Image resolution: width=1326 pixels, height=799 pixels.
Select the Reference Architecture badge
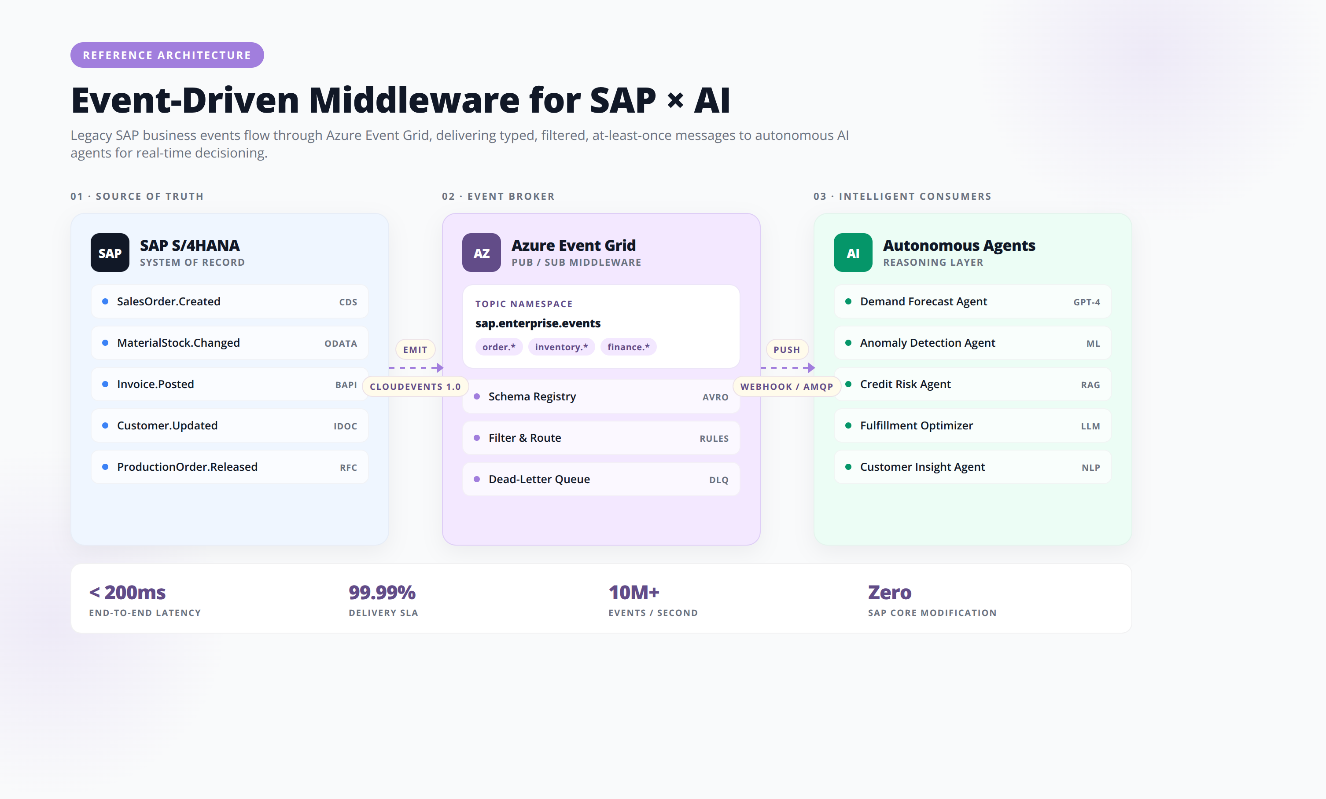[x=167, y=55]
